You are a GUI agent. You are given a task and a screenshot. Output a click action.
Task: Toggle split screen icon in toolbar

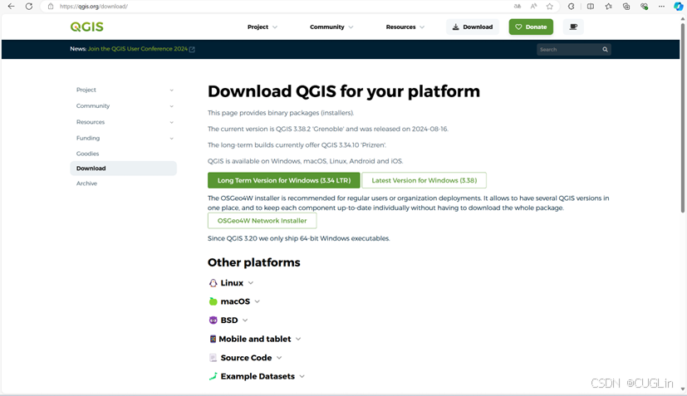click(x=591, y=6)
